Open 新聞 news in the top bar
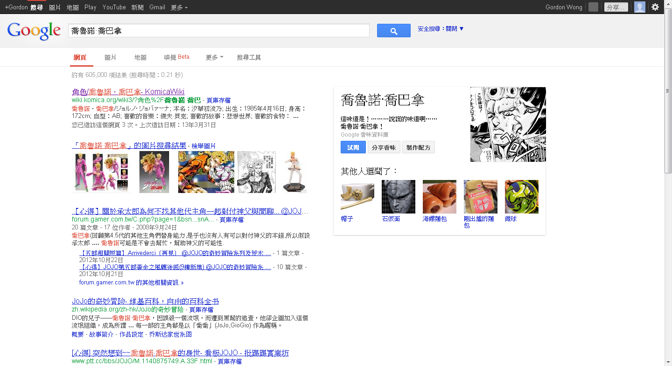Viewport: 672px width, 366px height. point(137,7)
